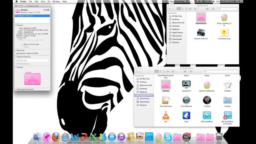
Task: Open Photoshop Elements (pse) in Dock
Action: (149, 137)
